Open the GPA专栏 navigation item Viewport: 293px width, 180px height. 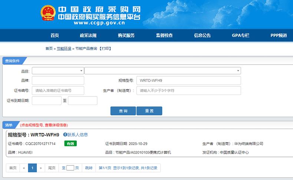point(240,36)
